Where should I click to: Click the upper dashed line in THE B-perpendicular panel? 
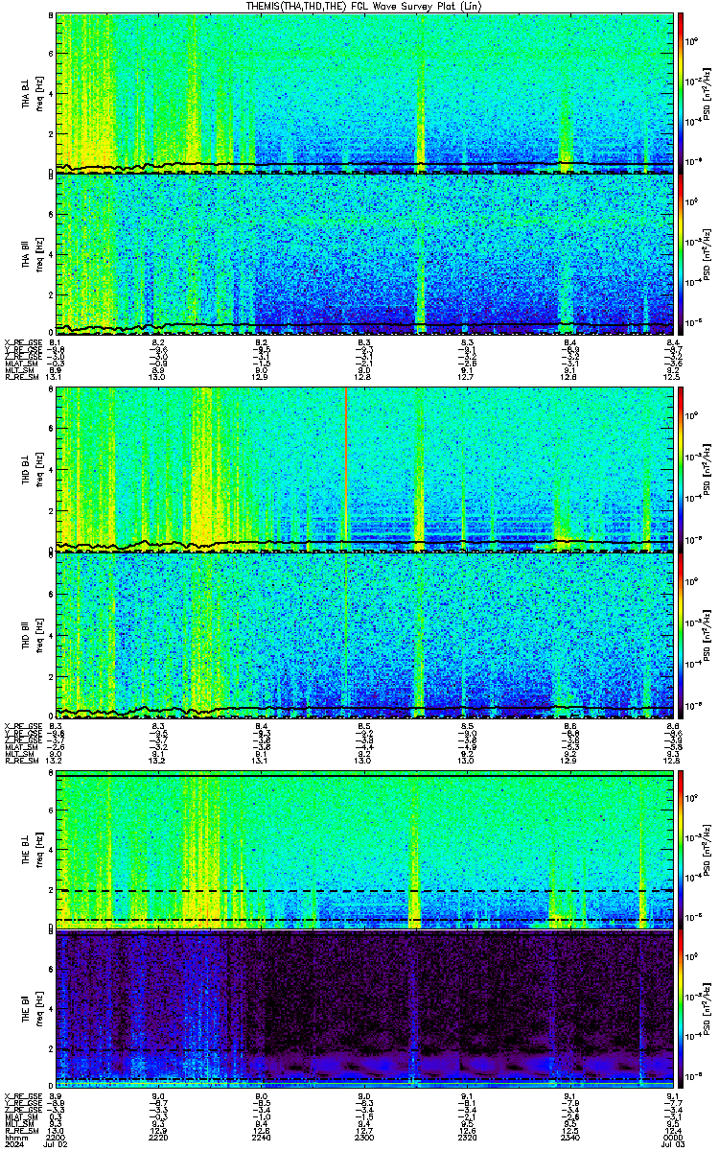point(363,891)
